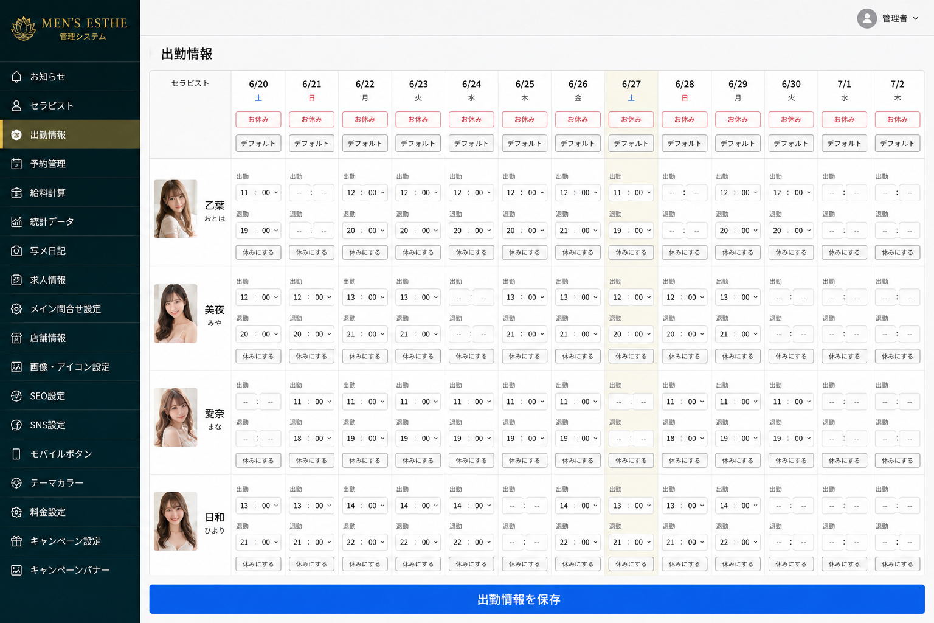Open 美夜's 6/27 退勤 time dropdown
934x623 pixels.
pyautogui.click(x=631, y=334)
